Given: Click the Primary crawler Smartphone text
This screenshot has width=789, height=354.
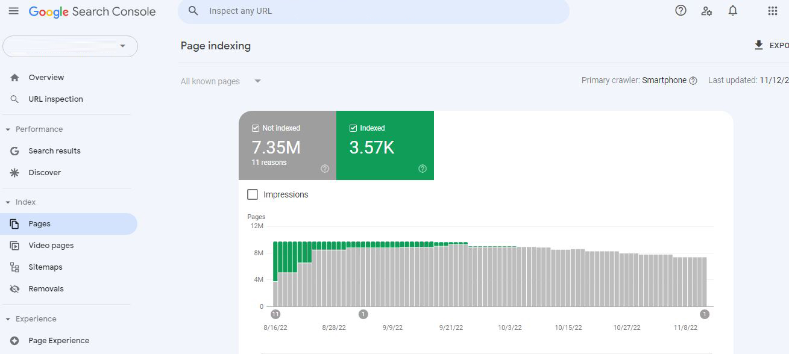Looking at the screenshot, I should (x=634, y=81).
